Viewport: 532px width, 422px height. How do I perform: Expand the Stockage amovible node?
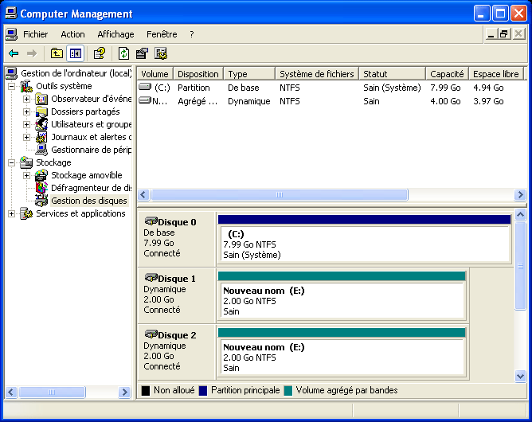coord(27,175)
